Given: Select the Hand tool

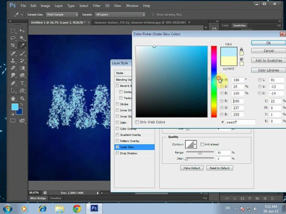Looking at the screenshot, I should [x=13, y=98].
